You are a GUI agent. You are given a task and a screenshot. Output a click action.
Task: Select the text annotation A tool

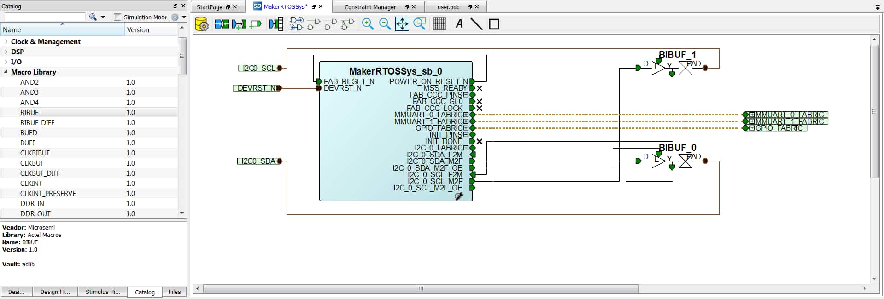point(459,24)
